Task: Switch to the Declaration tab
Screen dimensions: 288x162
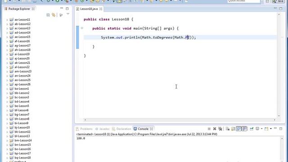Action: pos(121,129)
